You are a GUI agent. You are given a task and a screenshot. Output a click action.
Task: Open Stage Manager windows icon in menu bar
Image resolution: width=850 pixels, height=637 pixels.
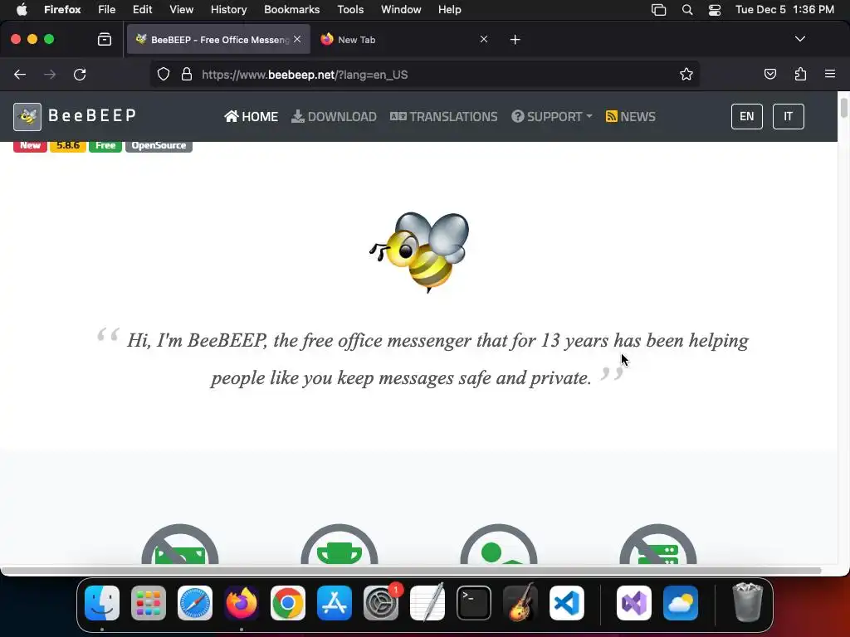(658, 9)
